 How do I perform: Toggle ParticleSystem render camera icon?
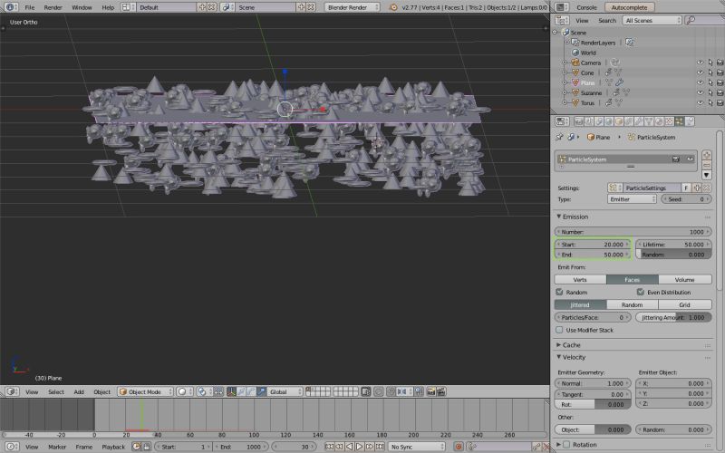[676, 159]
